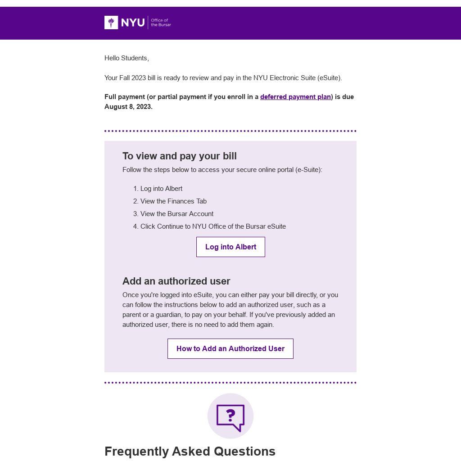Viewport: 461px width, 461px height.
Task: Open the deferred payment plan link
Action: coord(295,97)
